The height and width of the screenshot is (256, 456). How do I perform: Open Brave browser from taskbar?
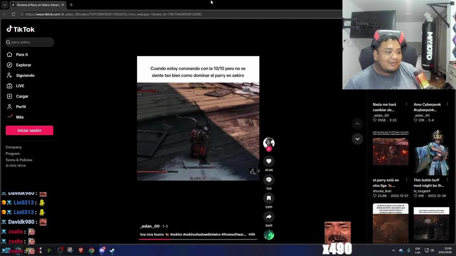tap(81, 250)
